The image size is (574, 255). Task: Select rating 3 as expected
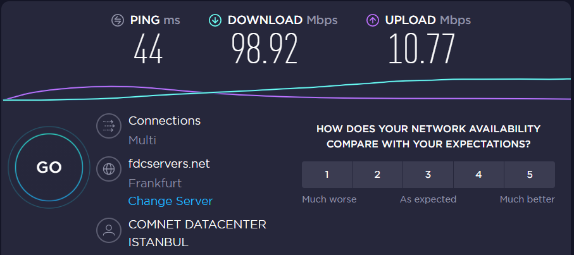pyautogui.click(x=428, y=175)
